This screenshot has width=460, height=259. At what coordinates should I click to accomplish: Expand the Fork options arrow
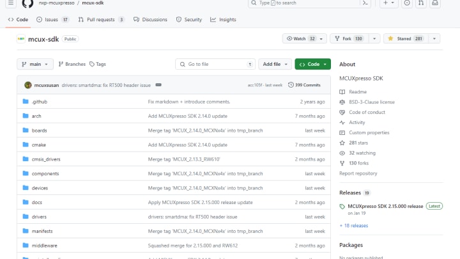click(374, 39)
